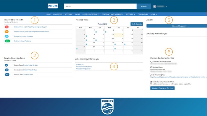
Task: Open the visit marker on August 17
Action: pos(96,40)
